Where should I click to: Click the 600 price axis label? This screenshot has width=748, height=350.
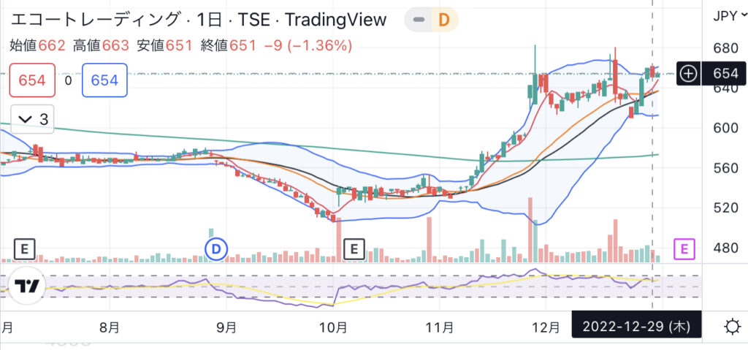click(x=725, y=128)
